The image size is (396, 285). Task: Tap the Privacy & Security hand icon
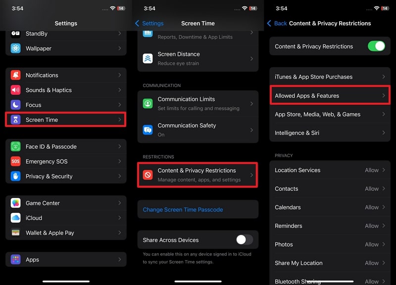(x=15, y=176)
